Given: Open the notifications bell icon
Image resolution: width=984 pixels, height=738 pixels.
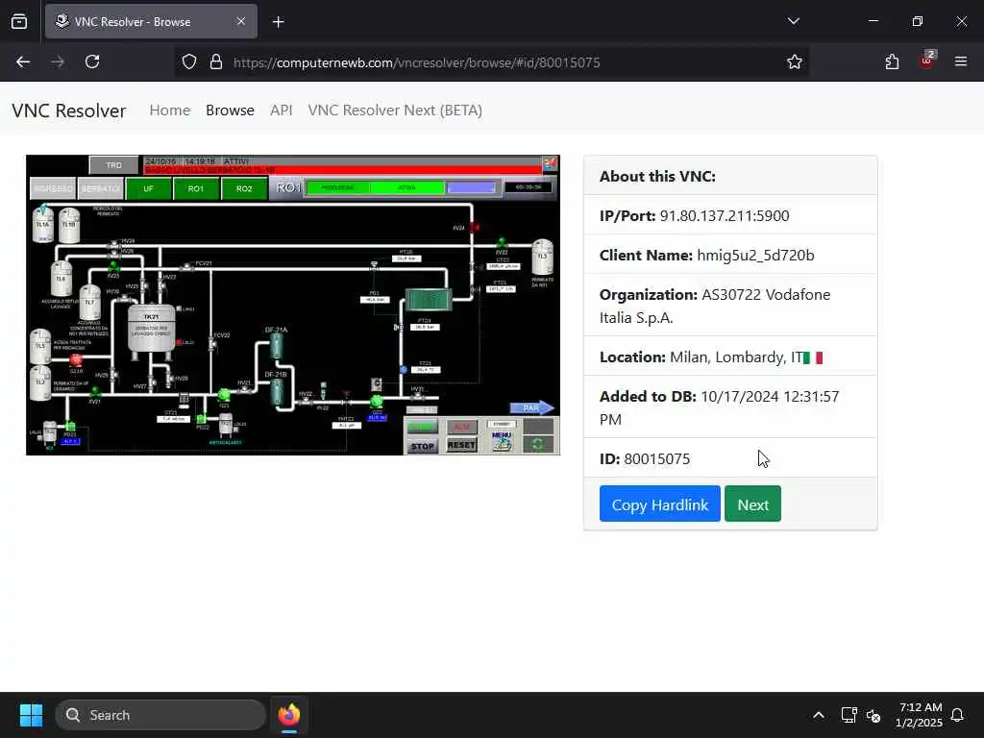Looking at the screenshot, I should (x=958, y=715).
